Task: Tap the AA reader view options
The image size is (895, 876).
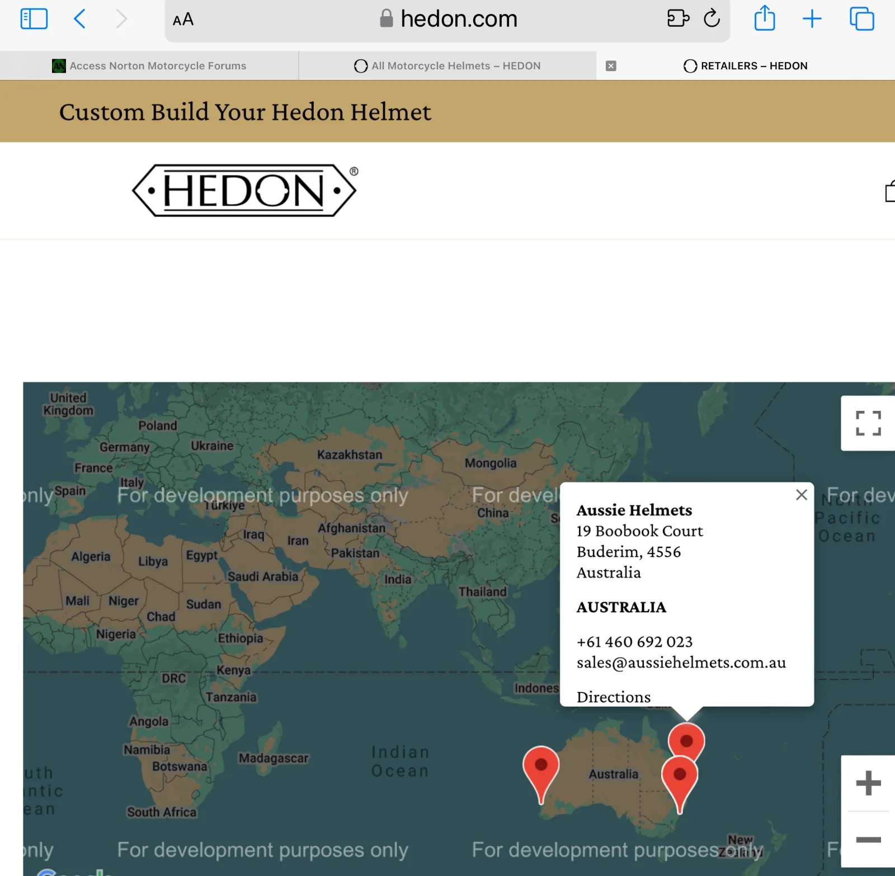Action: point(183,20)
